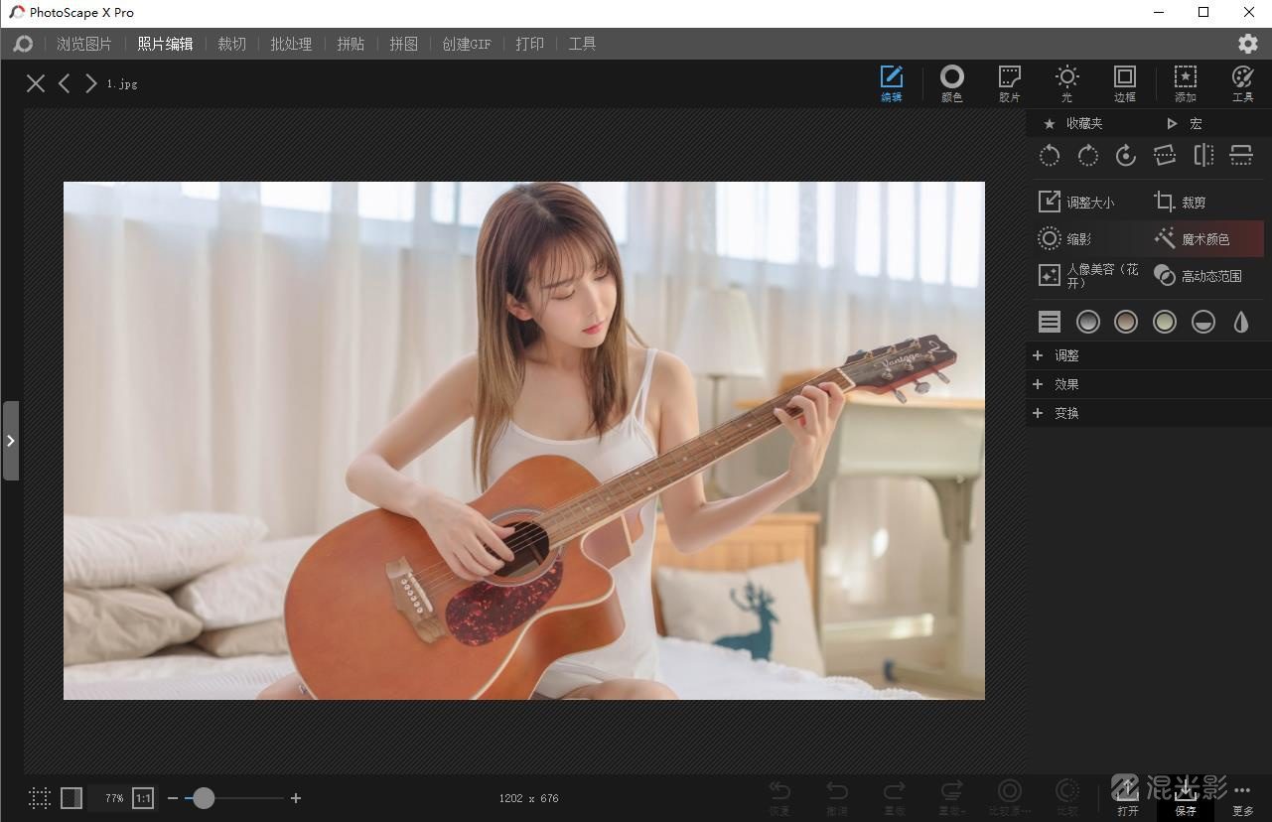Click the 保存 save button

[x=1185, y=797]
